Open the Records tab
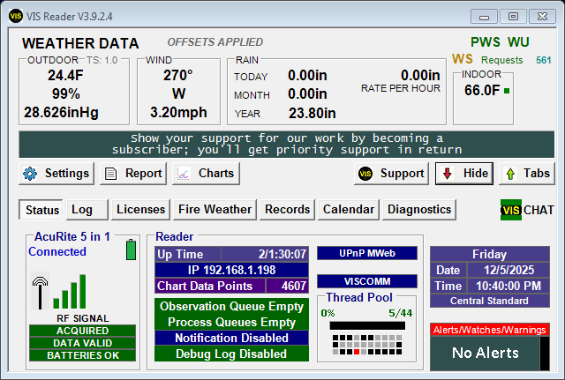 [x=288, y=209]
